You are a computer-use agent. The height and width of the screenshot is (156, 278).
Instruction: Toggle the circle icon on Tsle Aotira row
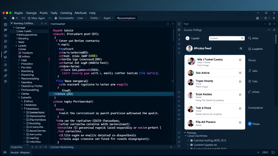pos(240,73)
